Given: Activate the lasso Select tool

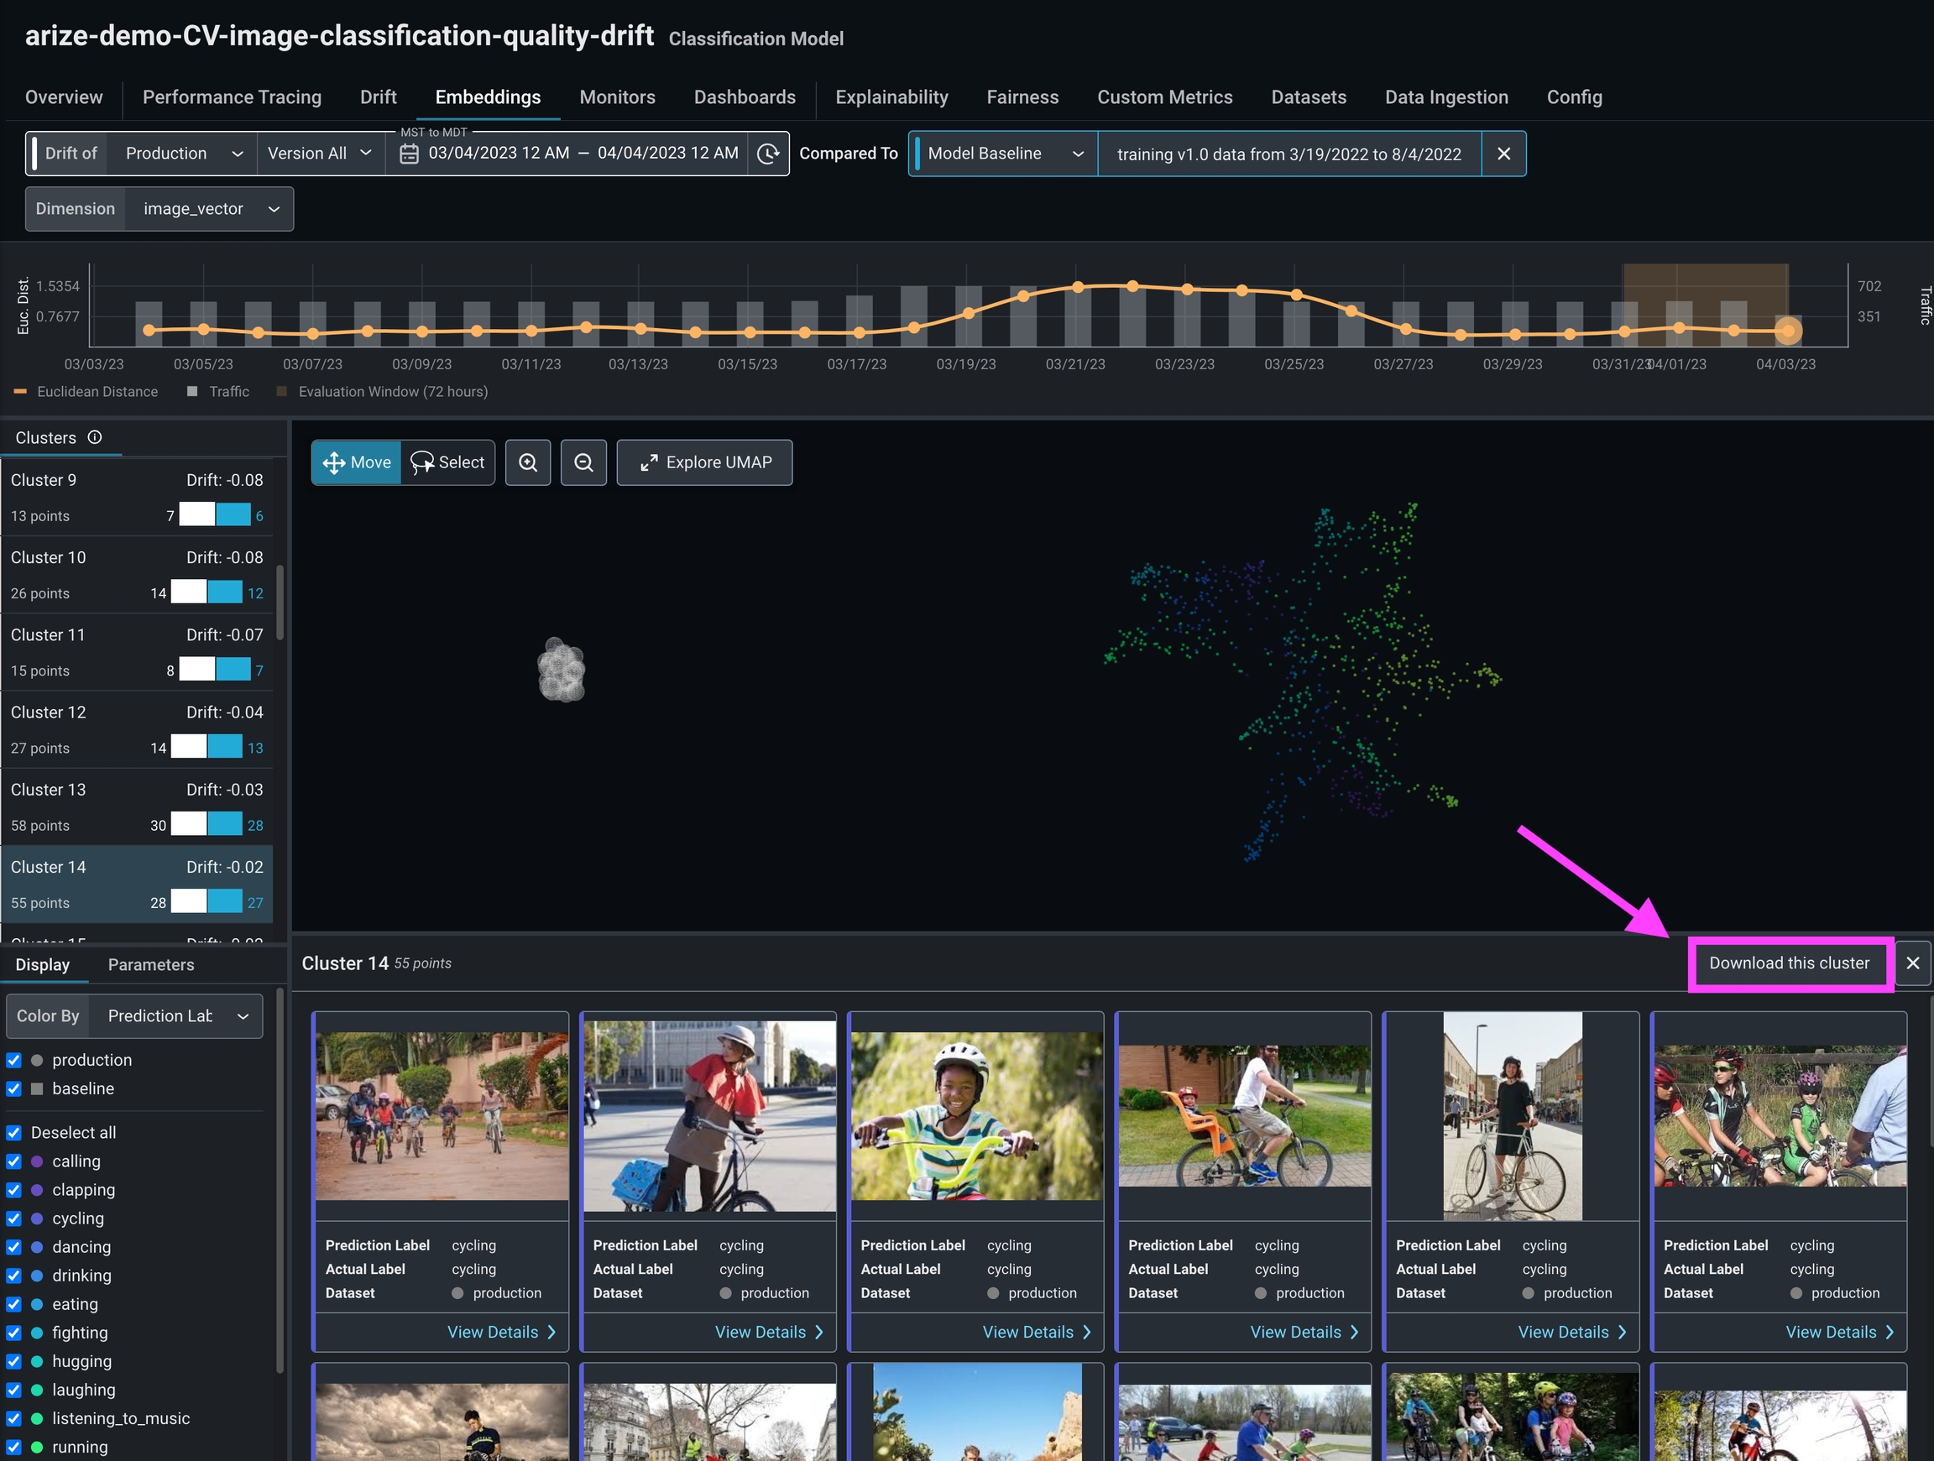Looking at the screenshot, I should (x=447, y=462).
